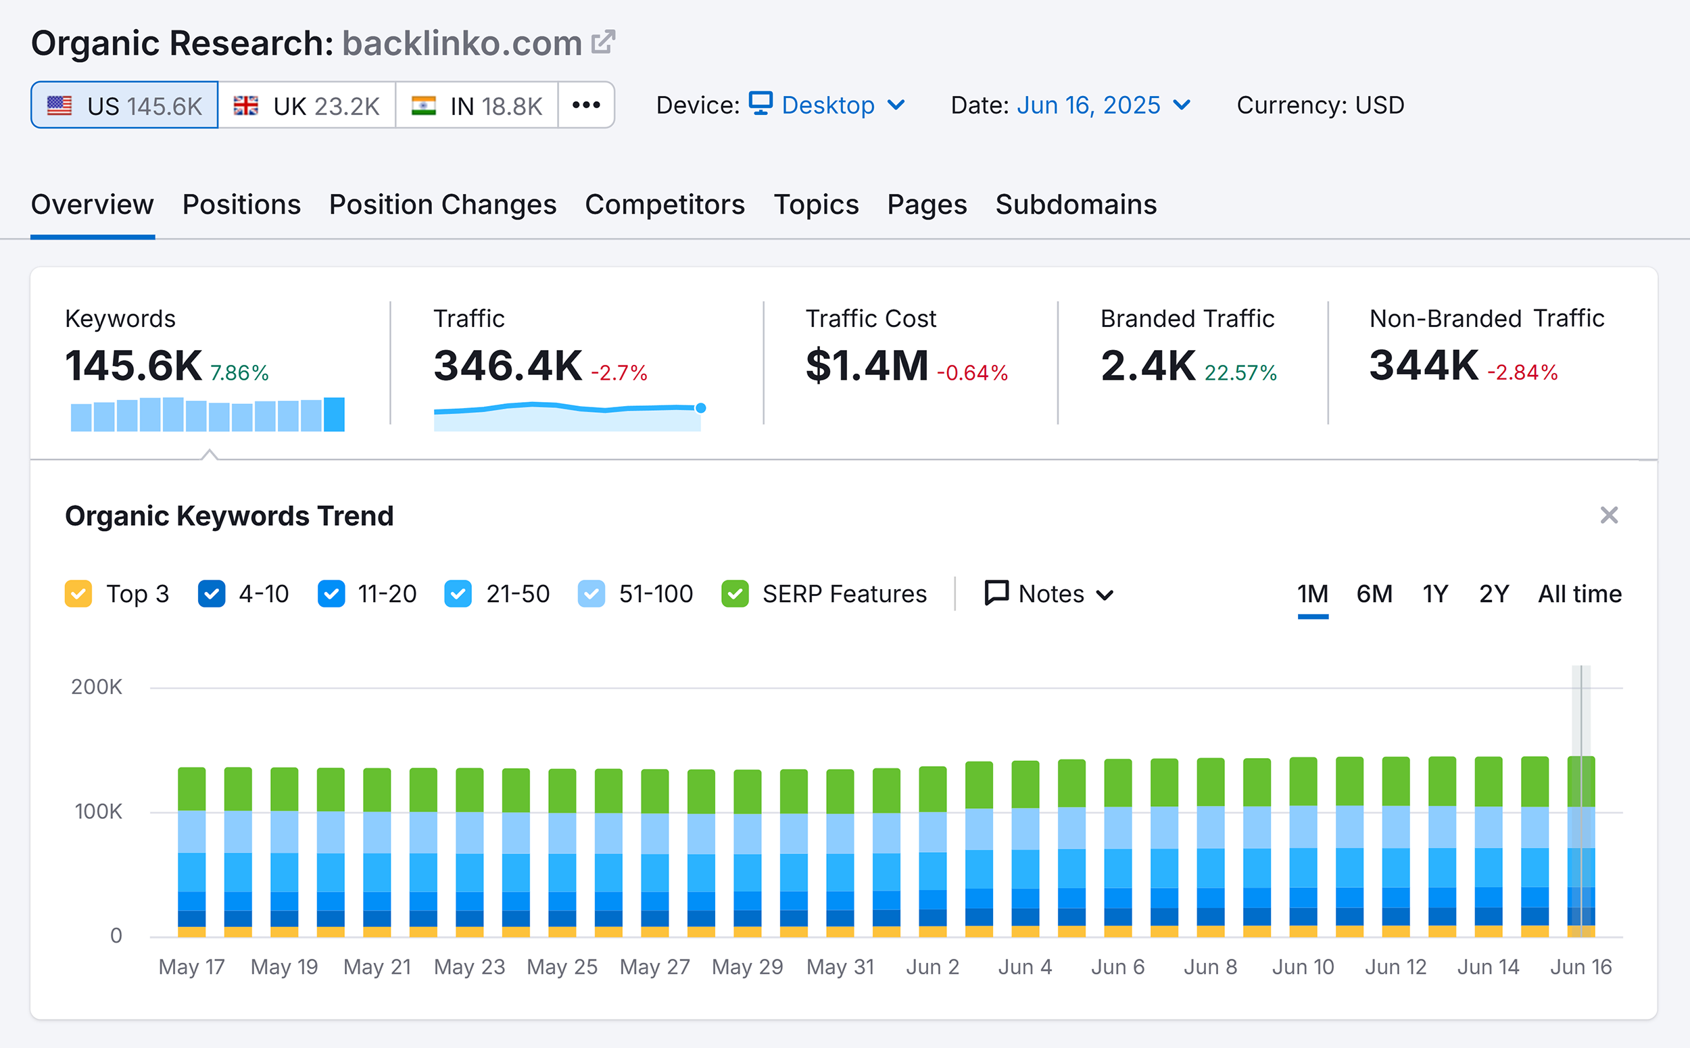The width and height of the screenshot is (1690, 1048).
Task: Click the desktop monitor icon next to Device
Action: tap(760, 104)
